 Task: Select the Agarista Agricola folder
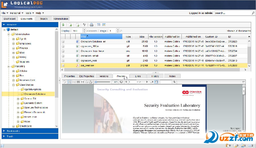(x=32, y=89)
